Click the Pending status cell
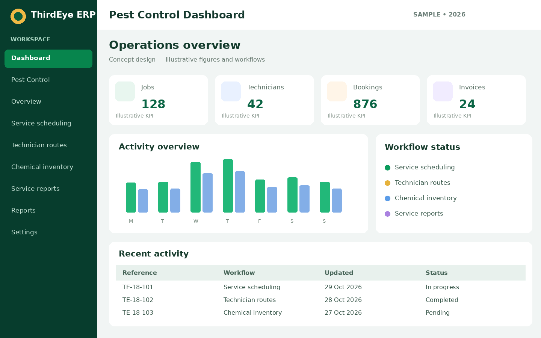The height and width of the screenshot is (338, 541). [438, 313]
